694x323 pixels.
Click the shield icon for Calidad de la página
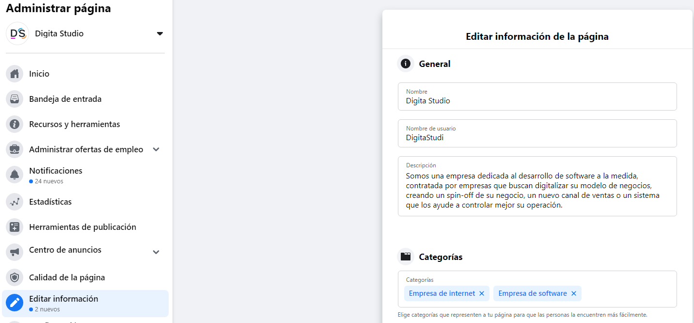click(15, 277)
